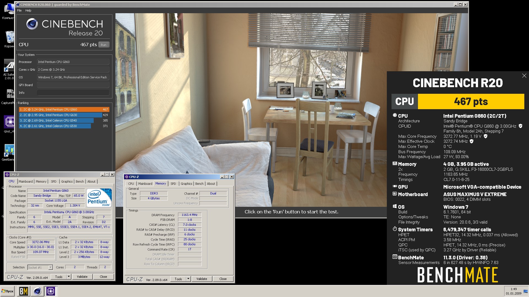The width and height of the screenshot is (529, 297).
Task: Switch to SPD tab in right CPU-Z
Action: click(173, 184)
